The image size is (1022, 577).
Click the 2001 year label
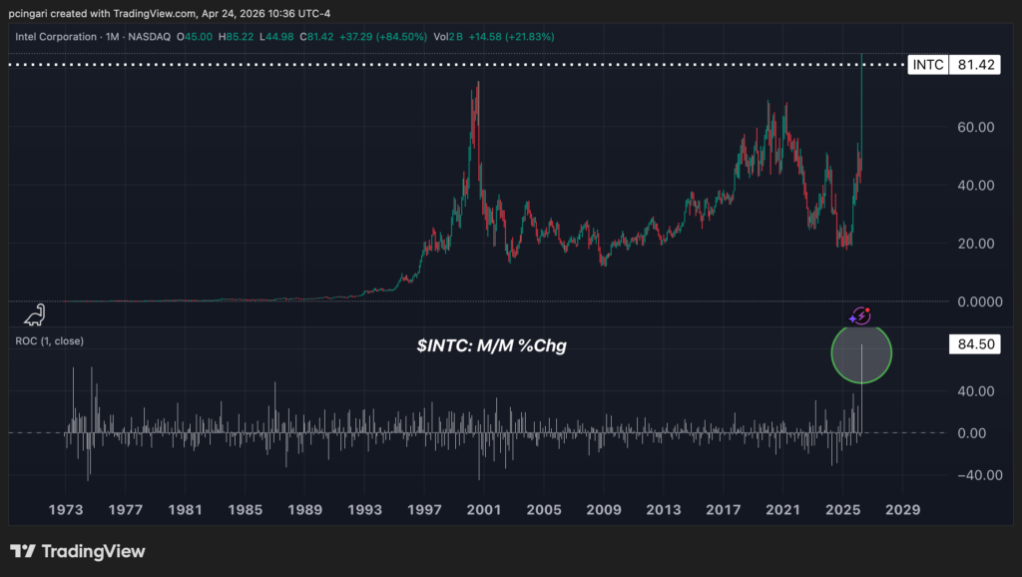click(x=484, y=510)
